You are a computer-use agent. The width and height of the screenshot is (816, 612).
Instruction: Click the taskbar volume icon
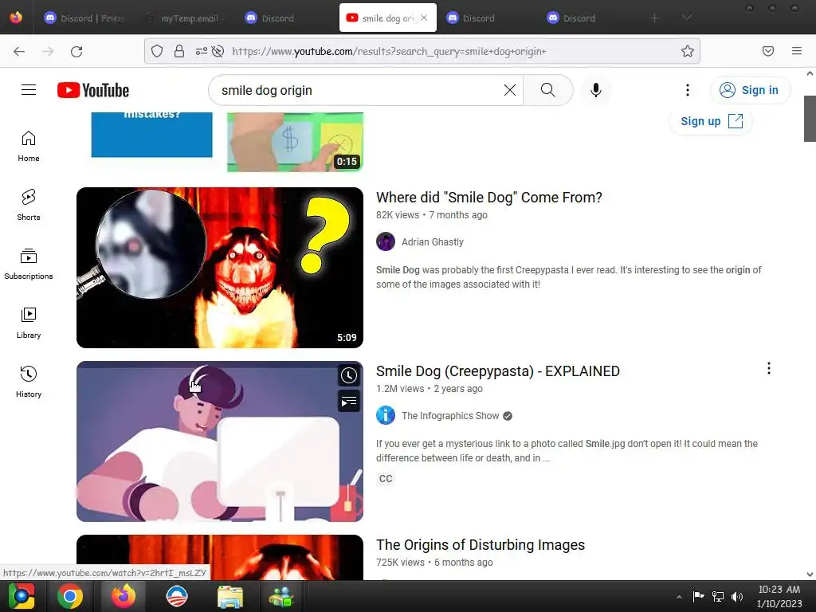point(737,596)
